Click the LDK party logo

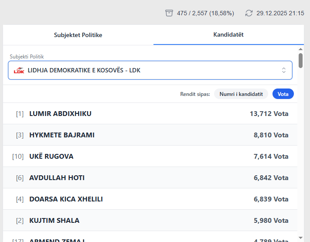click(x=19, y=70)
